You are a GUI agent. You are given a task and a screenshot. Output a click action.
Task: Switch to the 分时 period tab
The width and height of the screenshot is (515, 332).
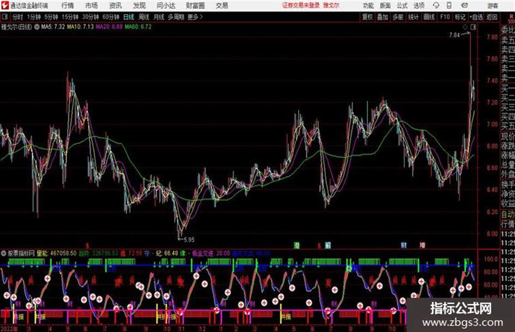coord(17,17)
